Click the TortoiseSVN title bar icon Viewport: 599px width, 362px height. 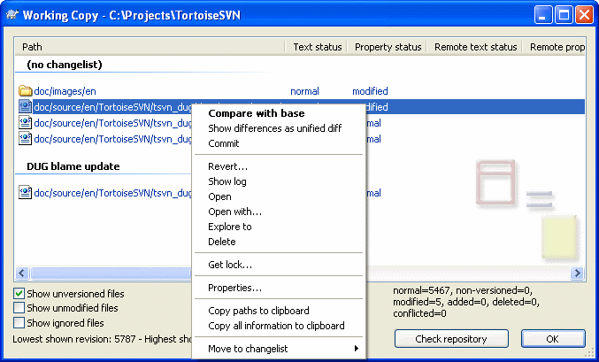pos(12,15)
